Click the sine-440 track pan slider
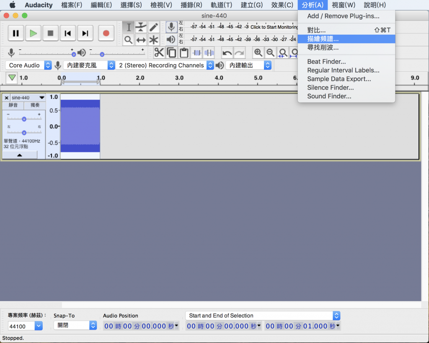The image size is (429, 343). click(x=24, y=132)
